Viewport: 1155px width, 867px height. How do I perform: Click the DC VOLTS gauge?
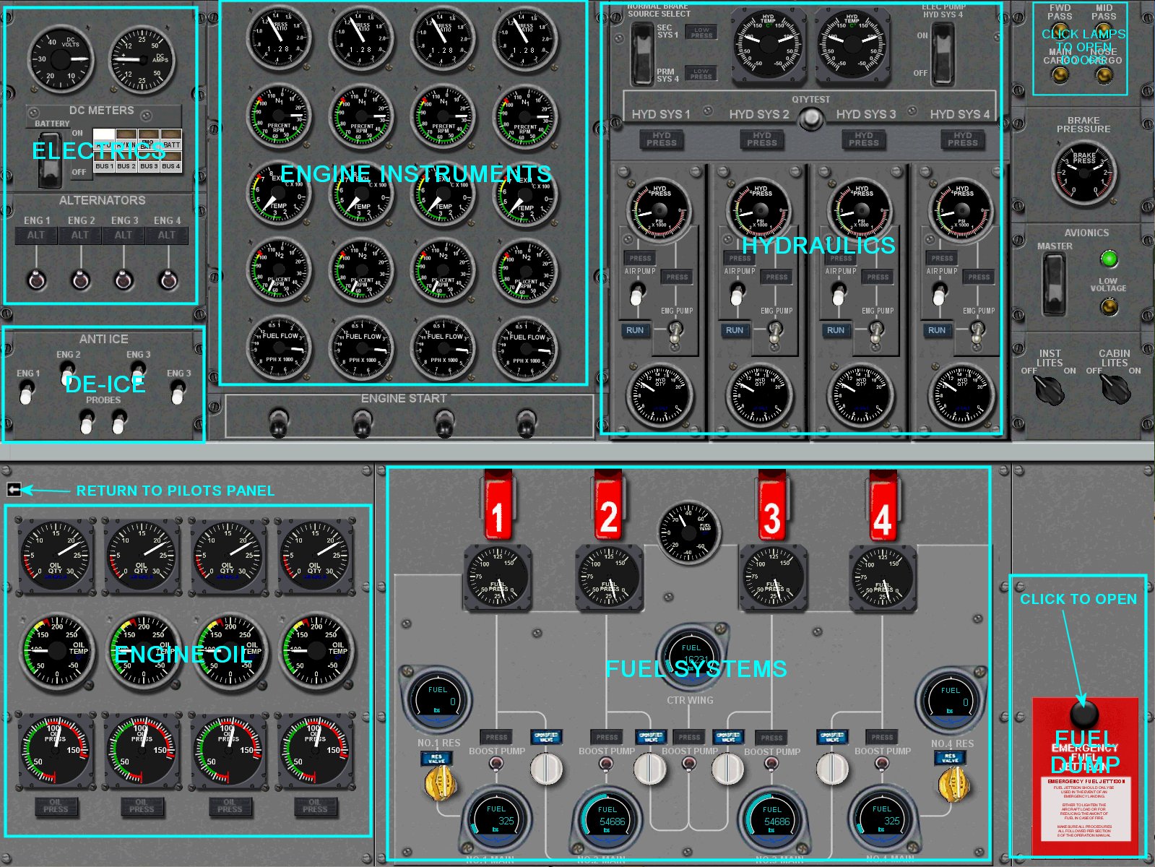click(x=61, y=59)
